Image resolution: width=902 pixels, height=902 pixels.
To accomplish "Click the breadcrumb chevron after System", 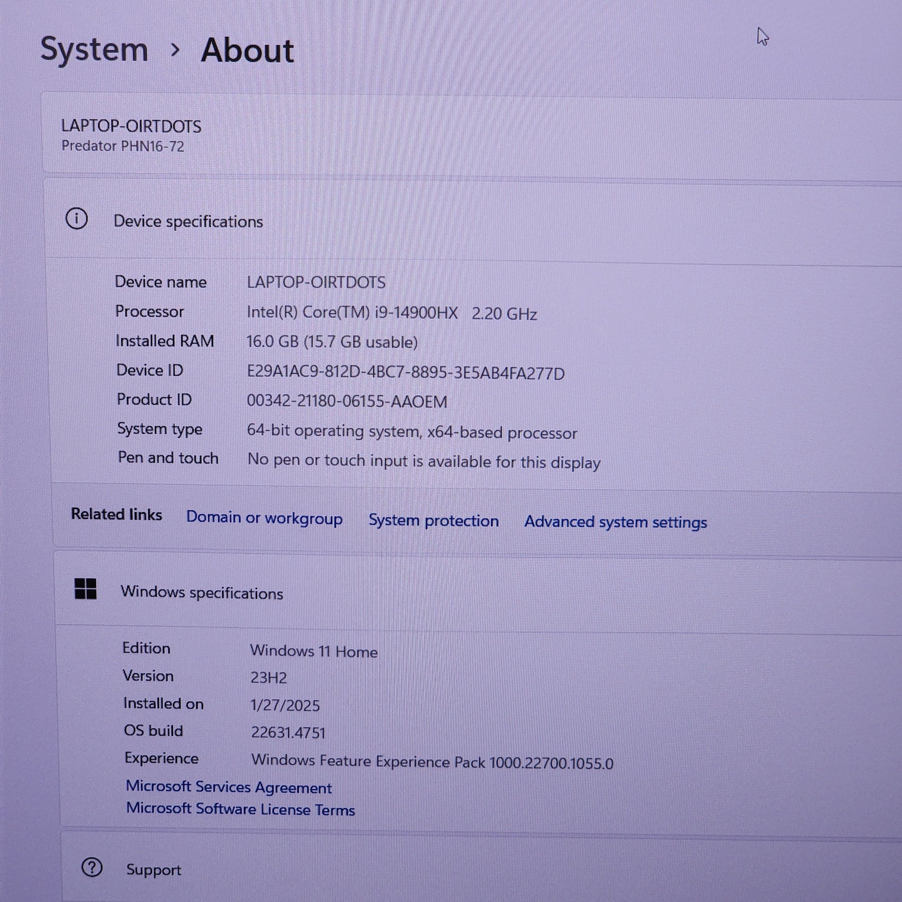I will point(175,50).
